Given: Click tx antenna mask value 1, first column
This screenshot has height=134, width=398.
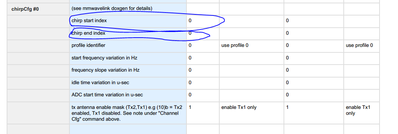Looking at the screenshot, I should (x=190, y=107).
